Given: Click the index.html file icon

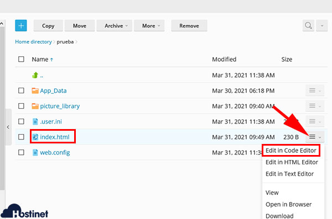Looking at the screenshot, I should (35, 137).
